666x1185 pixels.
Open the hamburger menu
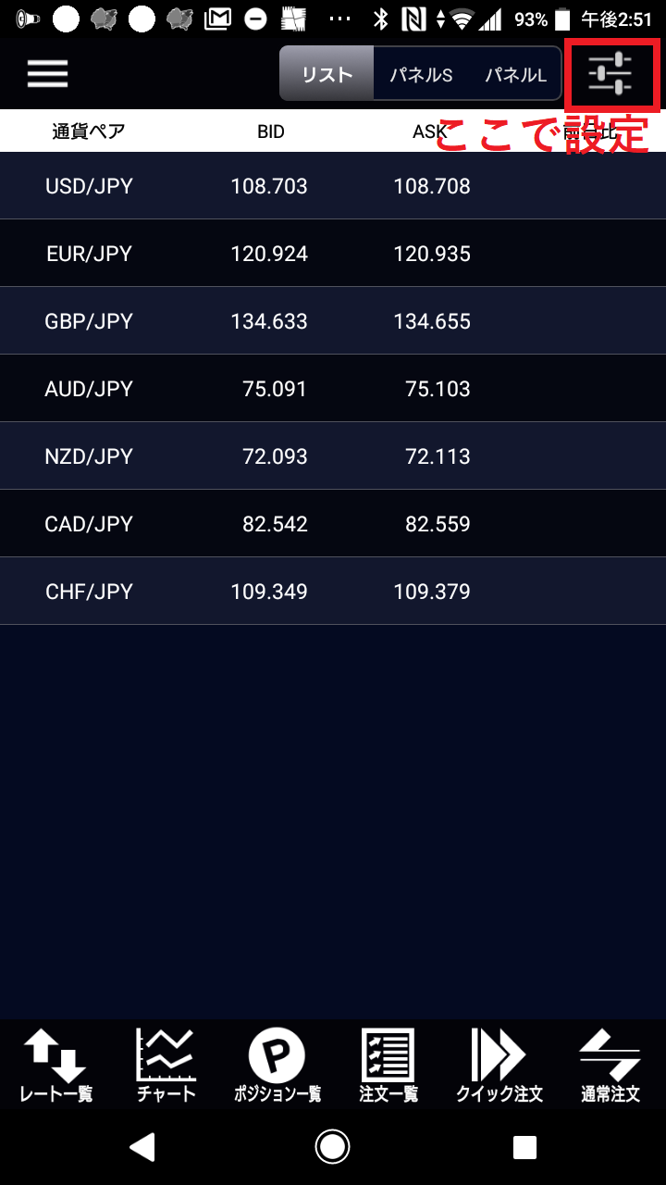[48, 74]
